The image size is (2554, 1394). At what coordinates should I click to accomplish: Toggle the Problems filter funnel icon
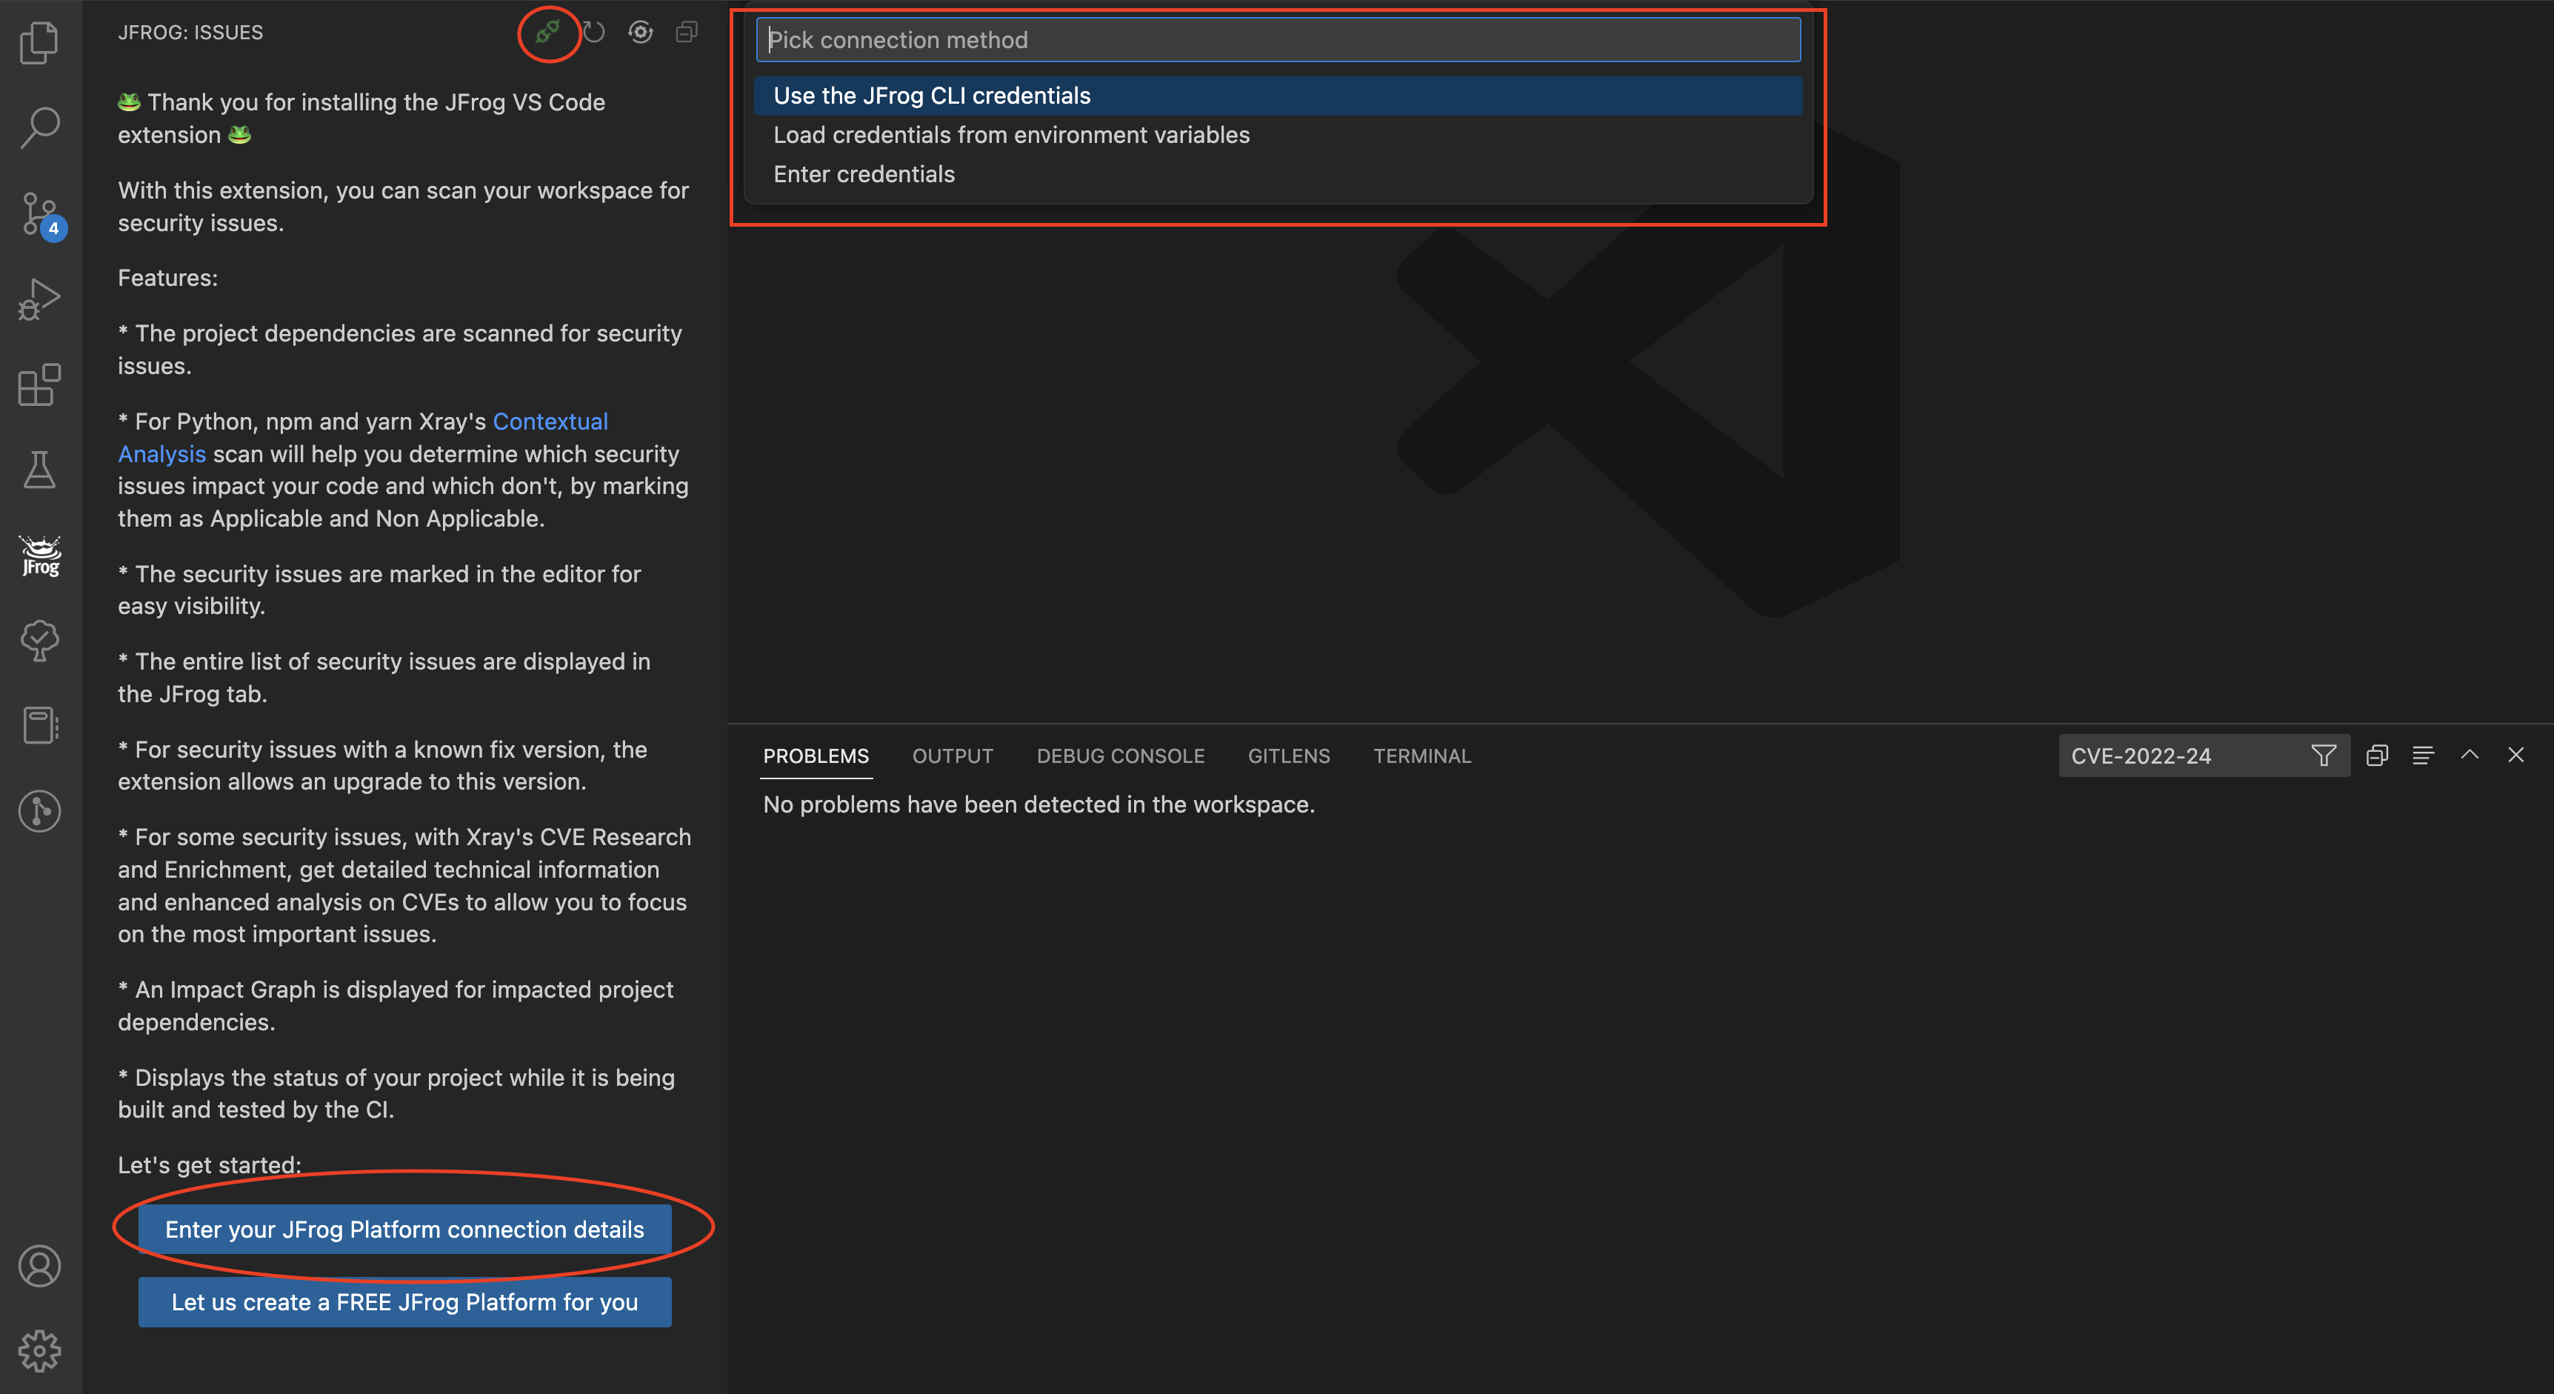(x=2323, y=756)
